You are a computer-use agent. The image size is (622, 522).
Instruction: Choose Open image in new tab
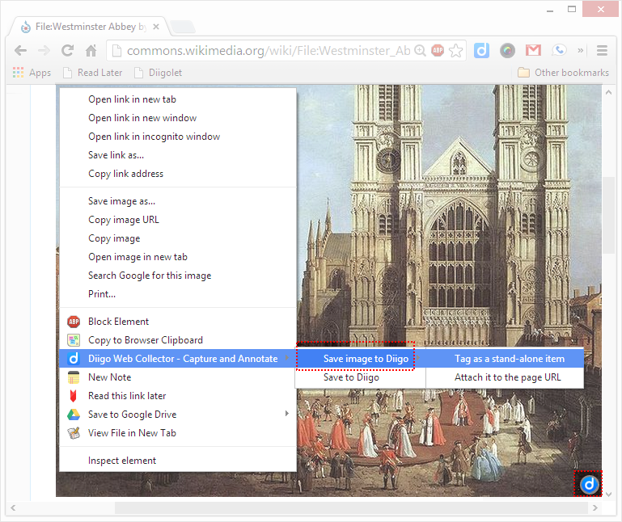(178, 257)
